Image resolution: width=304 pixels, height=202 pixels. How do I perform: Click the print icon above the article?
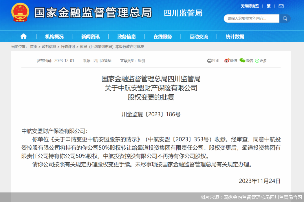pyautogui.click(x=214, y=61)
